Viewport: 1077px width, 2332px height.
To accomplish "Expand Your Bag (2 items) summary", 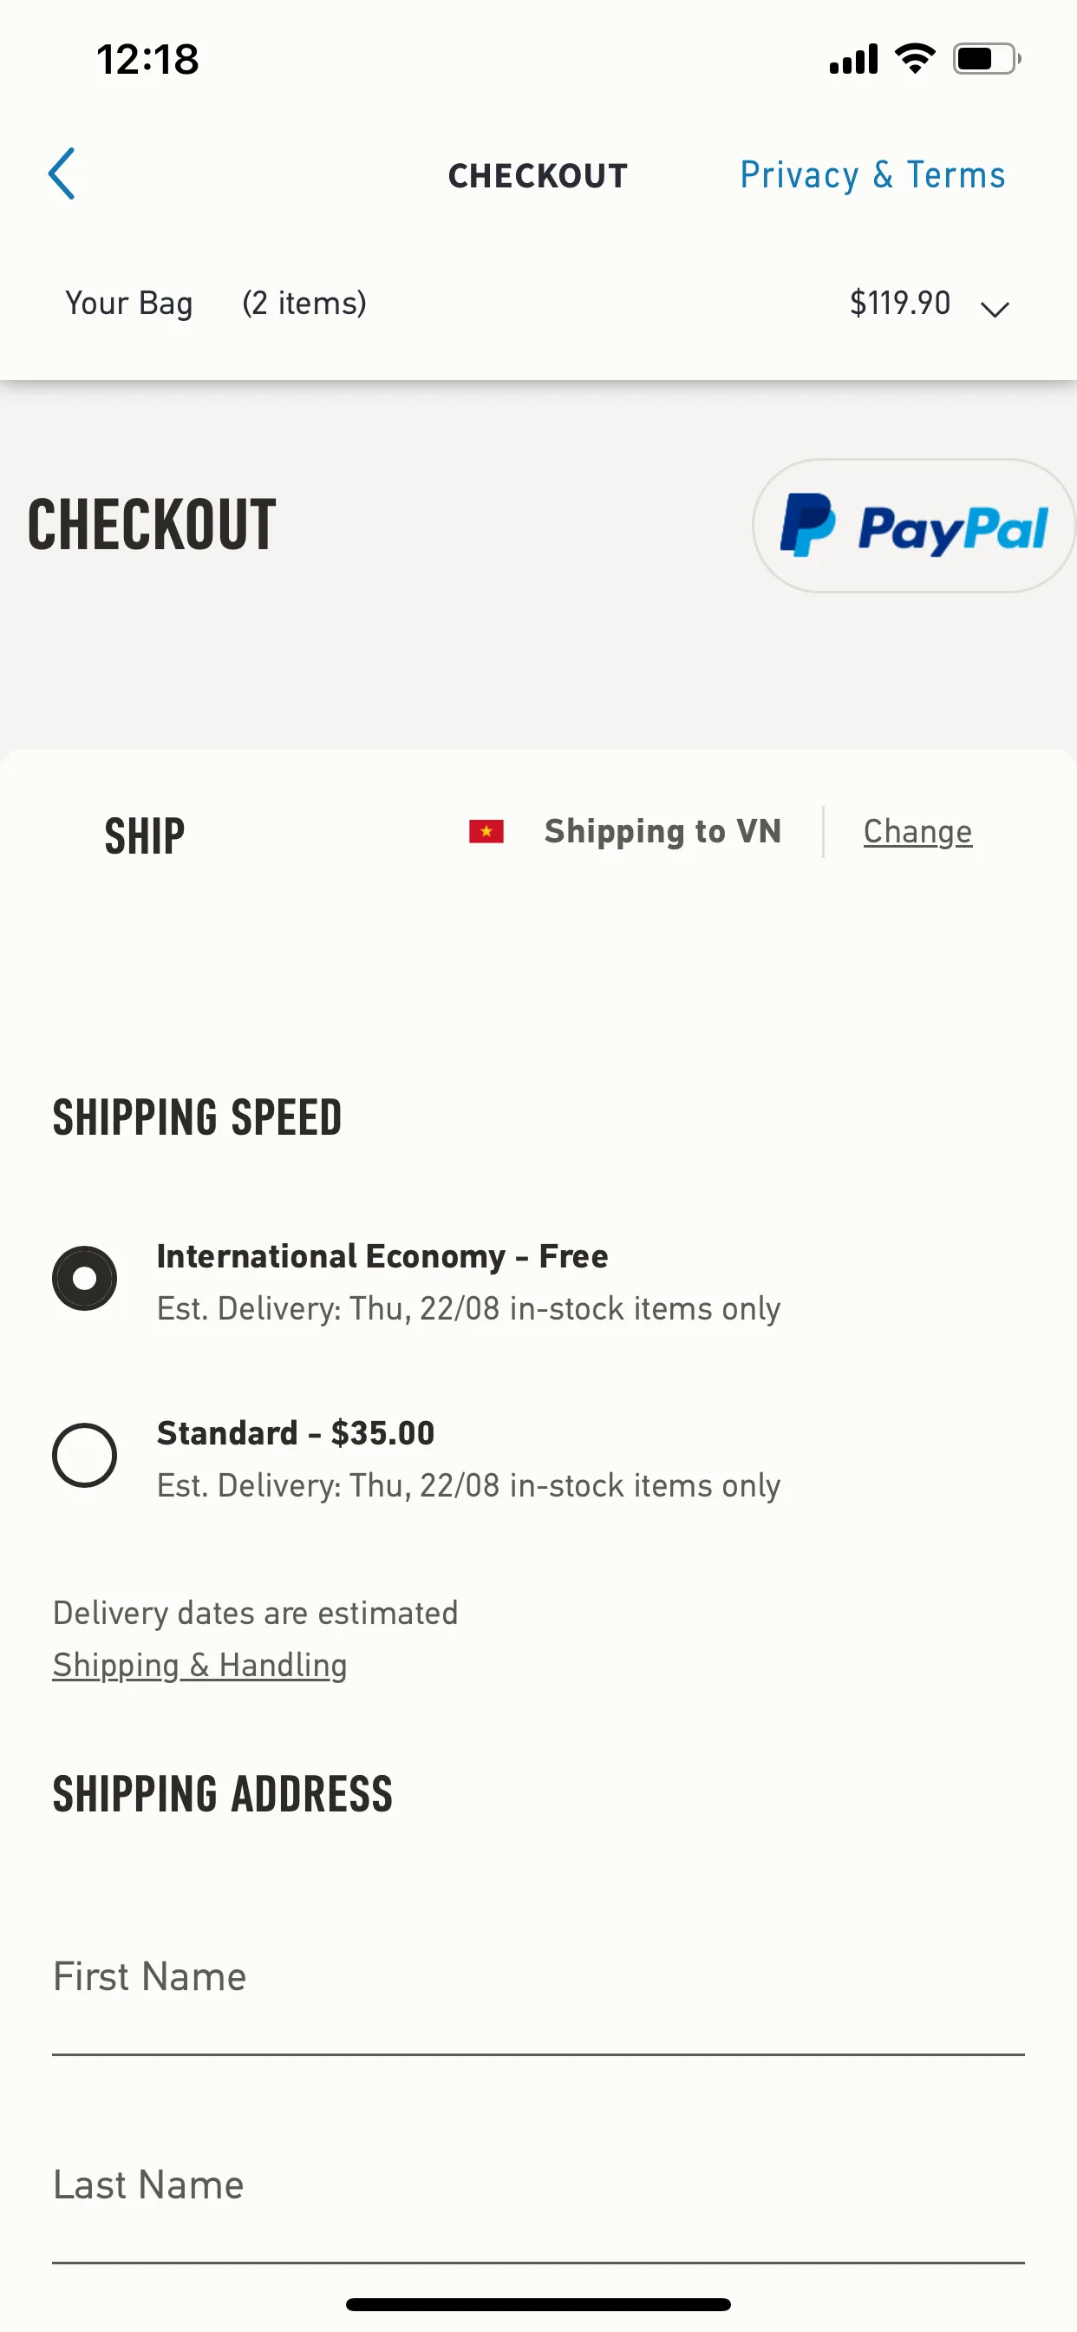I will tap(215, 304).
